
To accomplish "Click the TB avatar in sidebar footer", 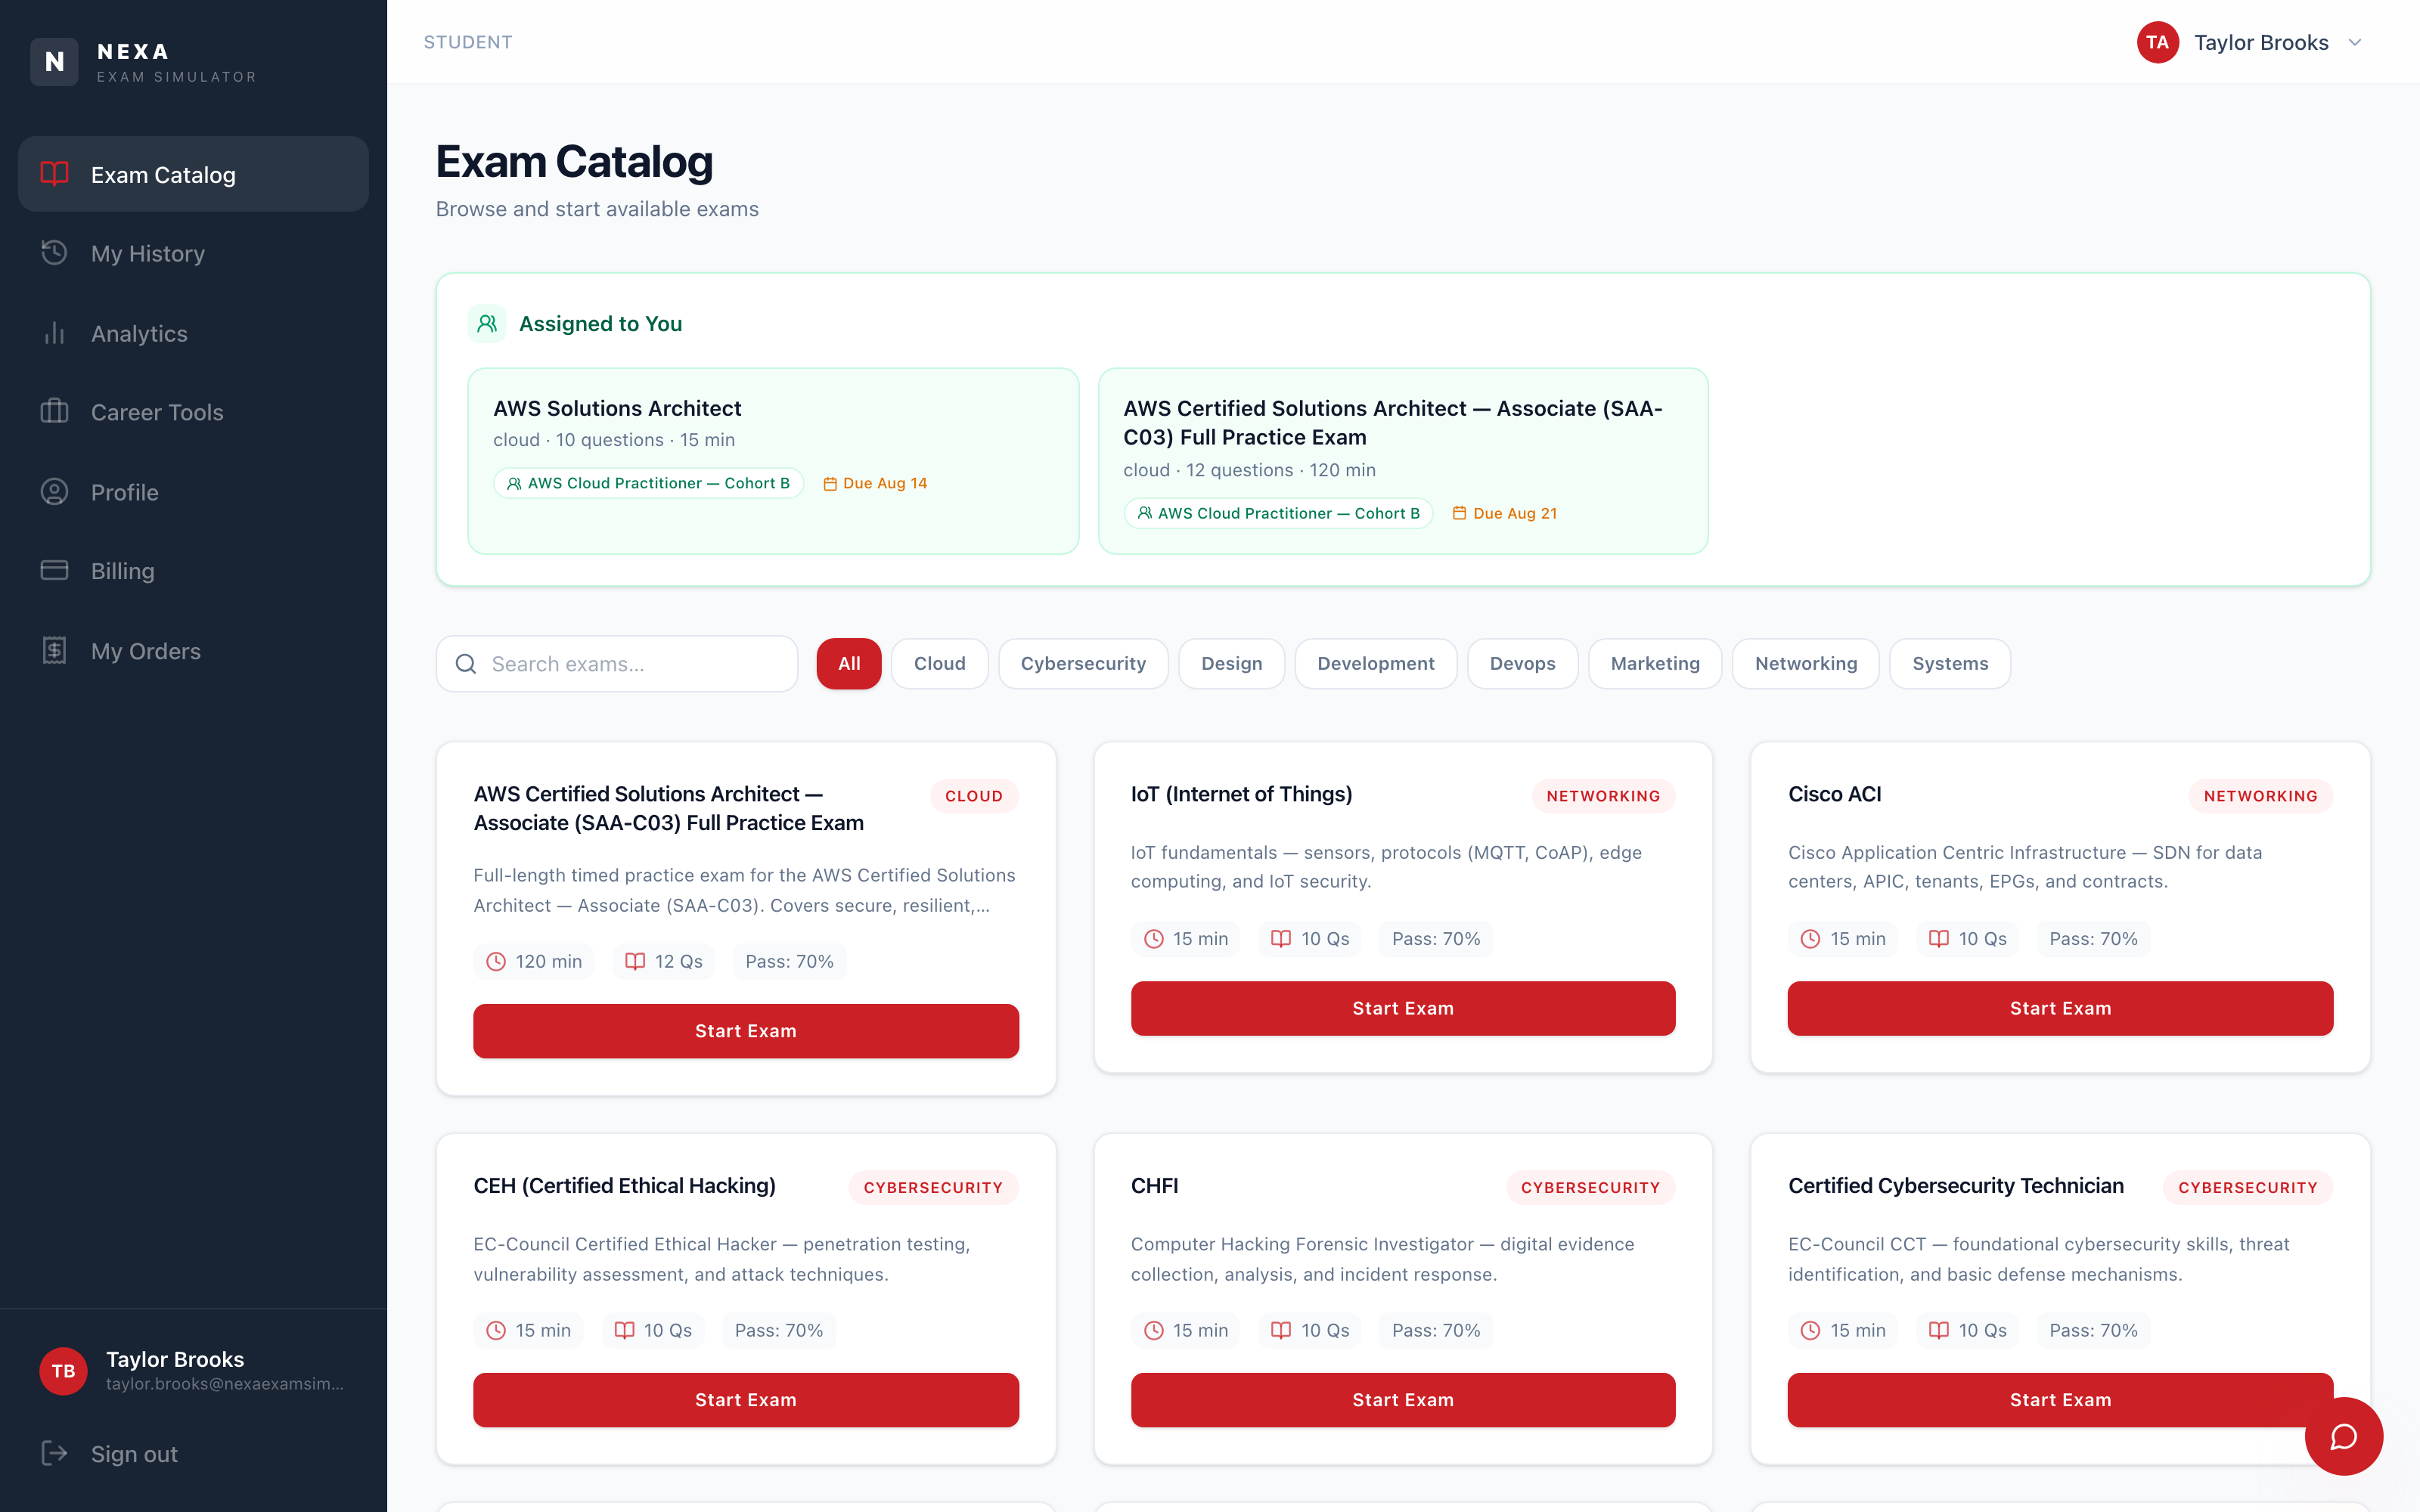I will pyautogui.click(x=63, y=1371).
